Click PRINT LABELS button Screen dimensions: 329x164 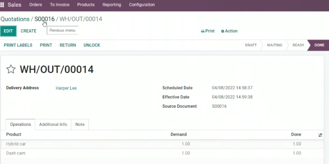tap(18, 45)
